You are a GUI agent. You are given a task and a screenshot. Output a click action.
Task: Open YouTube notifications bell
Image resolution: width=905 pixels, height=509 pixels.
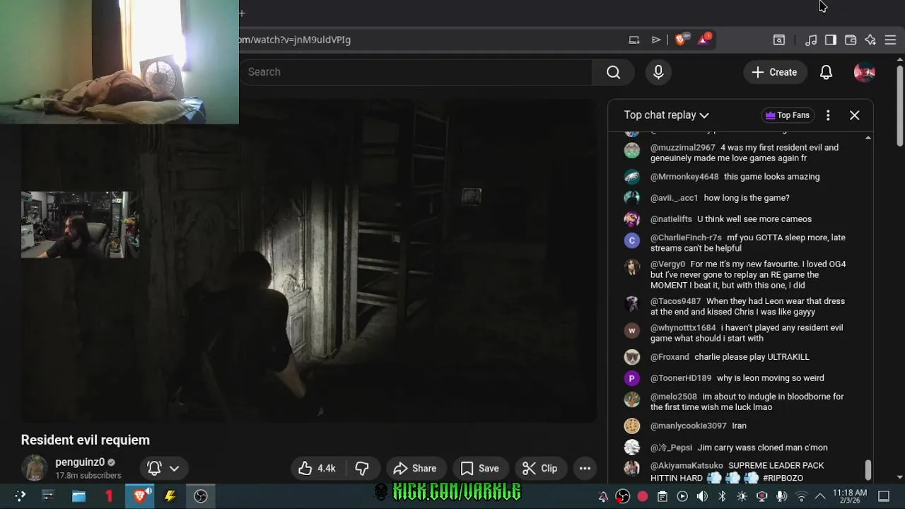(826, 72)
